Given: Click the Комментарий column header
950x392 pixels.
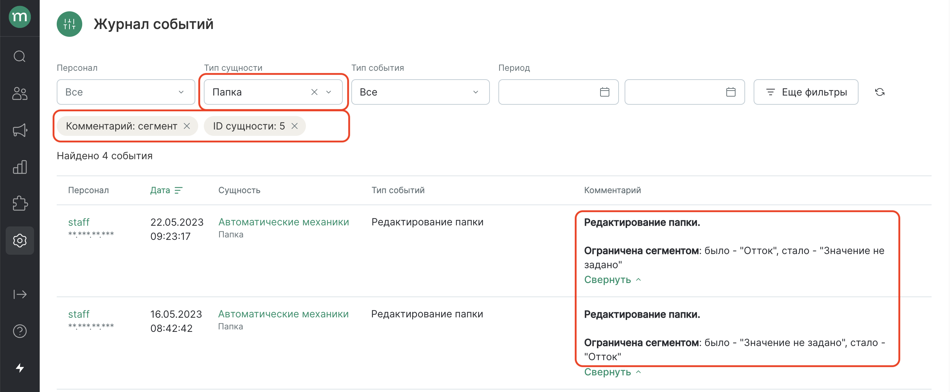Looking at the screenshot, I should pyautogui.click(x=612, y=190).
